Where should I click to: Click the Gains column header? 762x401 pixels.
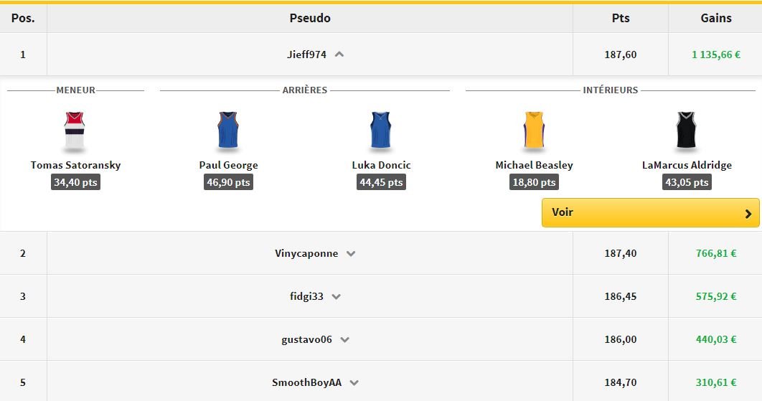click(x=715, y=18)
